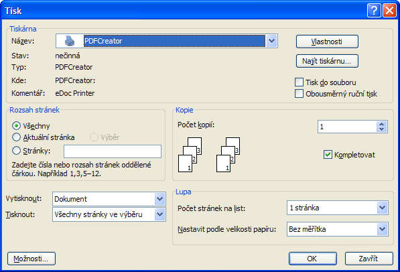Click the help question mark icon
This screenshot has height=272, width=400.
click(374, 11)
